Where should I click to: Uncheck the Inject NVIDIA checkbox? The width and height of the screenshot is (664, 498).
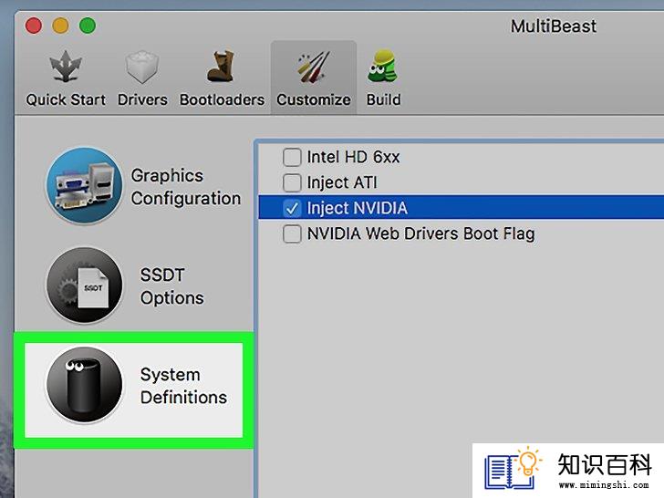click(292, 208)
